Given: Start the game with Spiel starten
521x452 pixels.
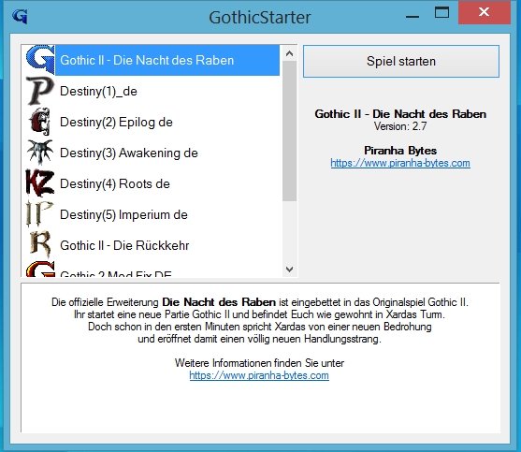Looking at the screenshot, I should click(x=401, y=62).
